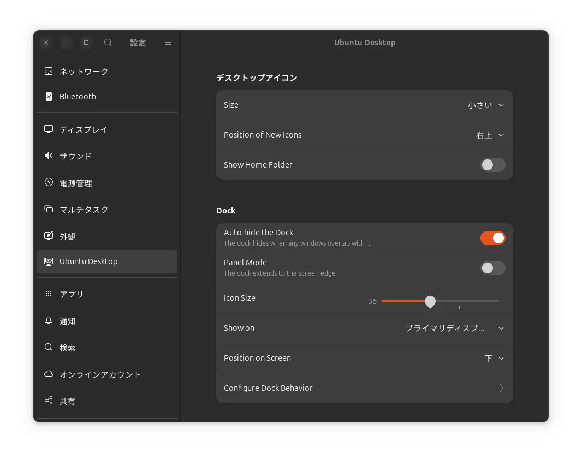Click the Bluetooth icon in sidebar
This screenshot has height=459, width=582.
pyautogui.click(x=48, y=97)
